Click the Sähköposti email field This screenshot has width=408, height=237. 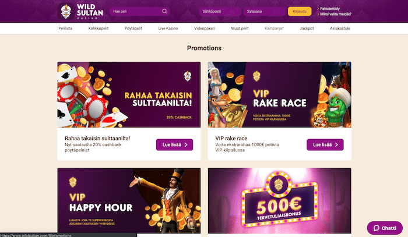point(220,12)
